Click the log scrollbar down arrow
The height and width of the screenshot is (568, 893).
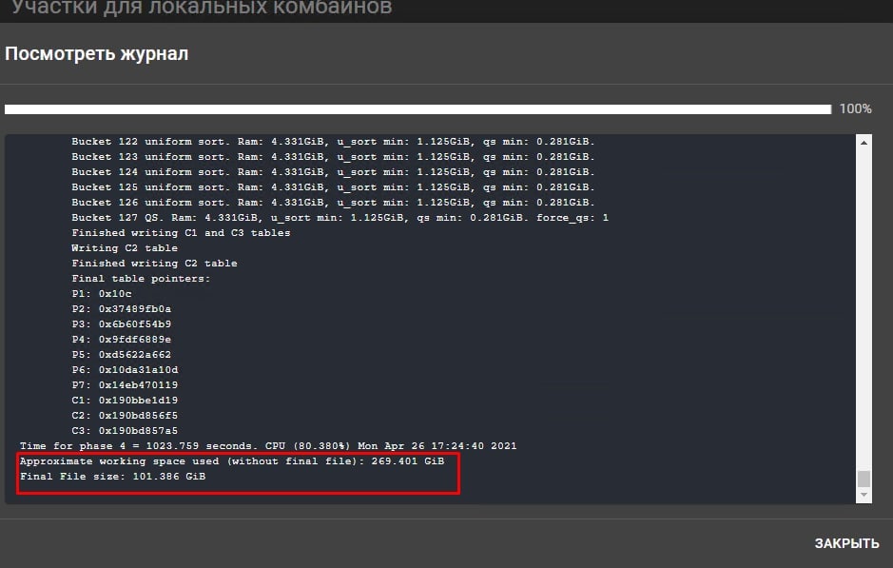coord(864,495)
